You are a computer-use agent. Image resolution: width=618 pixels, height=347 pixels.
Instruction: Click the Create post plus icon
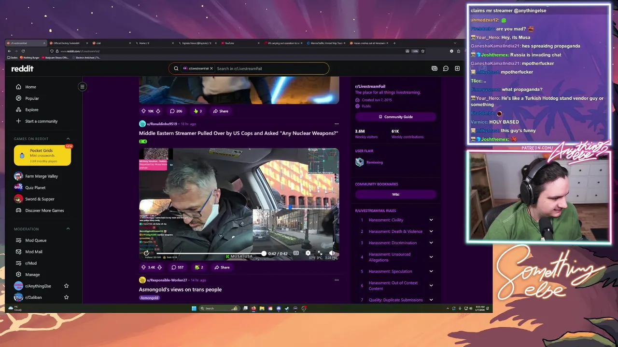(x=457, y=68)
